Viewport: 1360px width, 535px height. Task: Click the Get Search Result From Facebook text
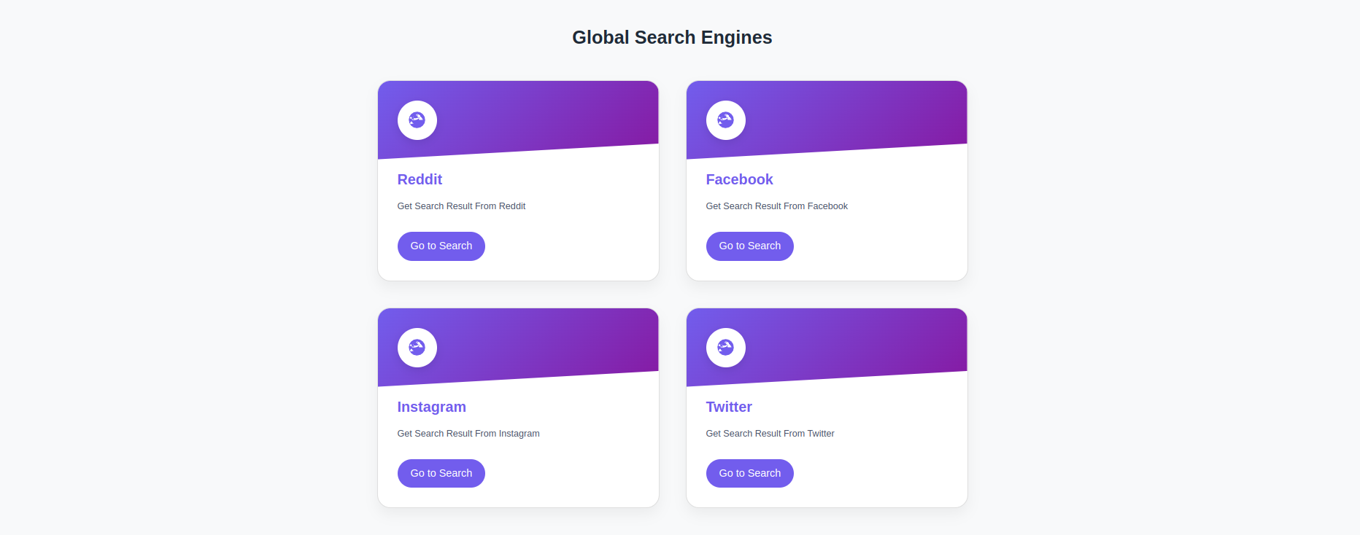click(776, 206)
